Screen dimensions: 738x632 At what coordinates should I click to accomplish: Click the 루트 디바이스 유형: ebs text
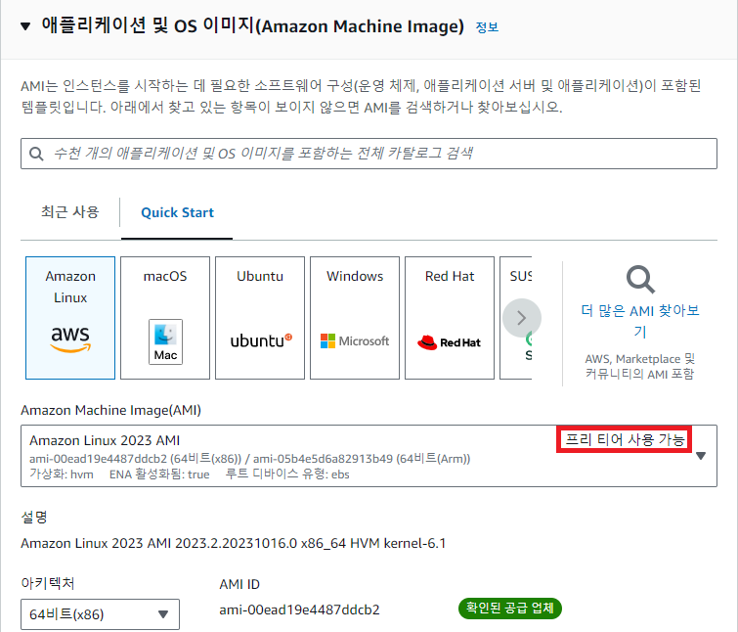pyautogui.click(x=287, y=474)
